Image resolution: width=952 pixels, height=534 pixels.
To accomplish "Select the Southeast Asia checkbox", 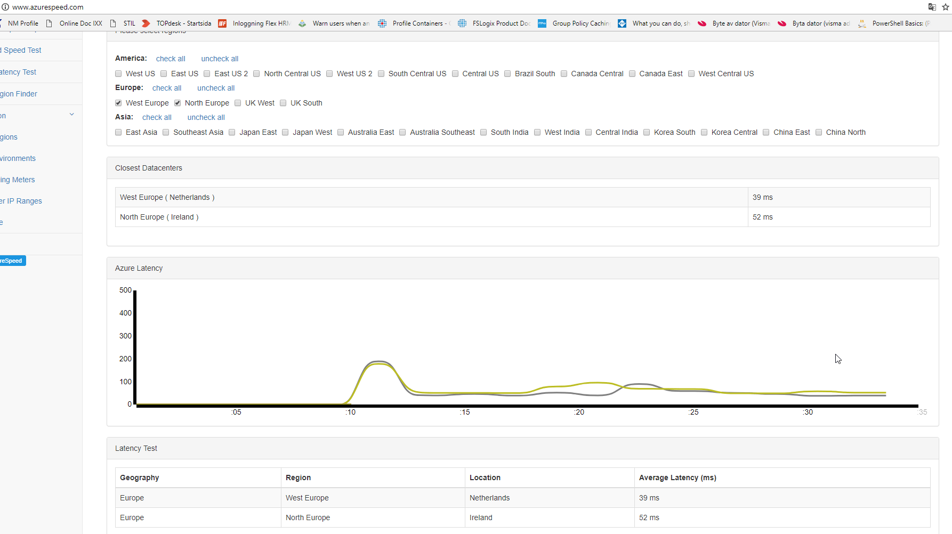I will (x=166, y=133).
